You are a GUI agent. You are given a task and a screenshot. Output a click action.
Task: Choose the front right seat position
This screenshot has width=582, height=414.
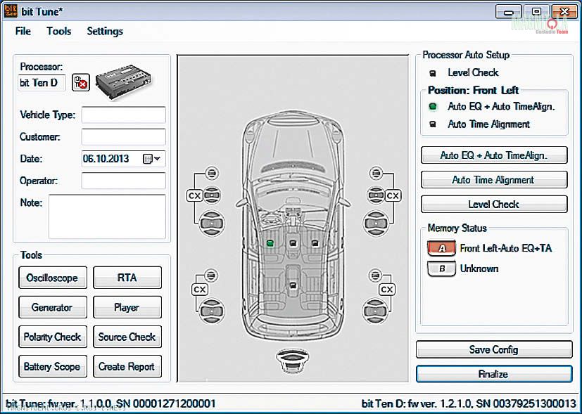(x=315, y=243)
